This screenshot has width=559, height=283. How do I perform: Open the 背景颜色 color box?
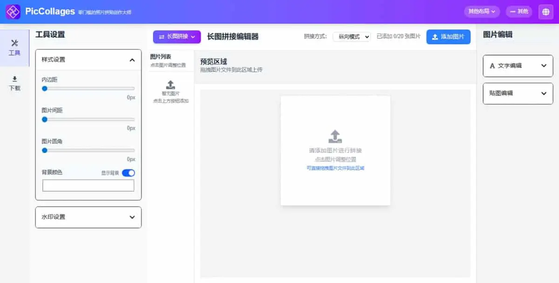[89, 186]
